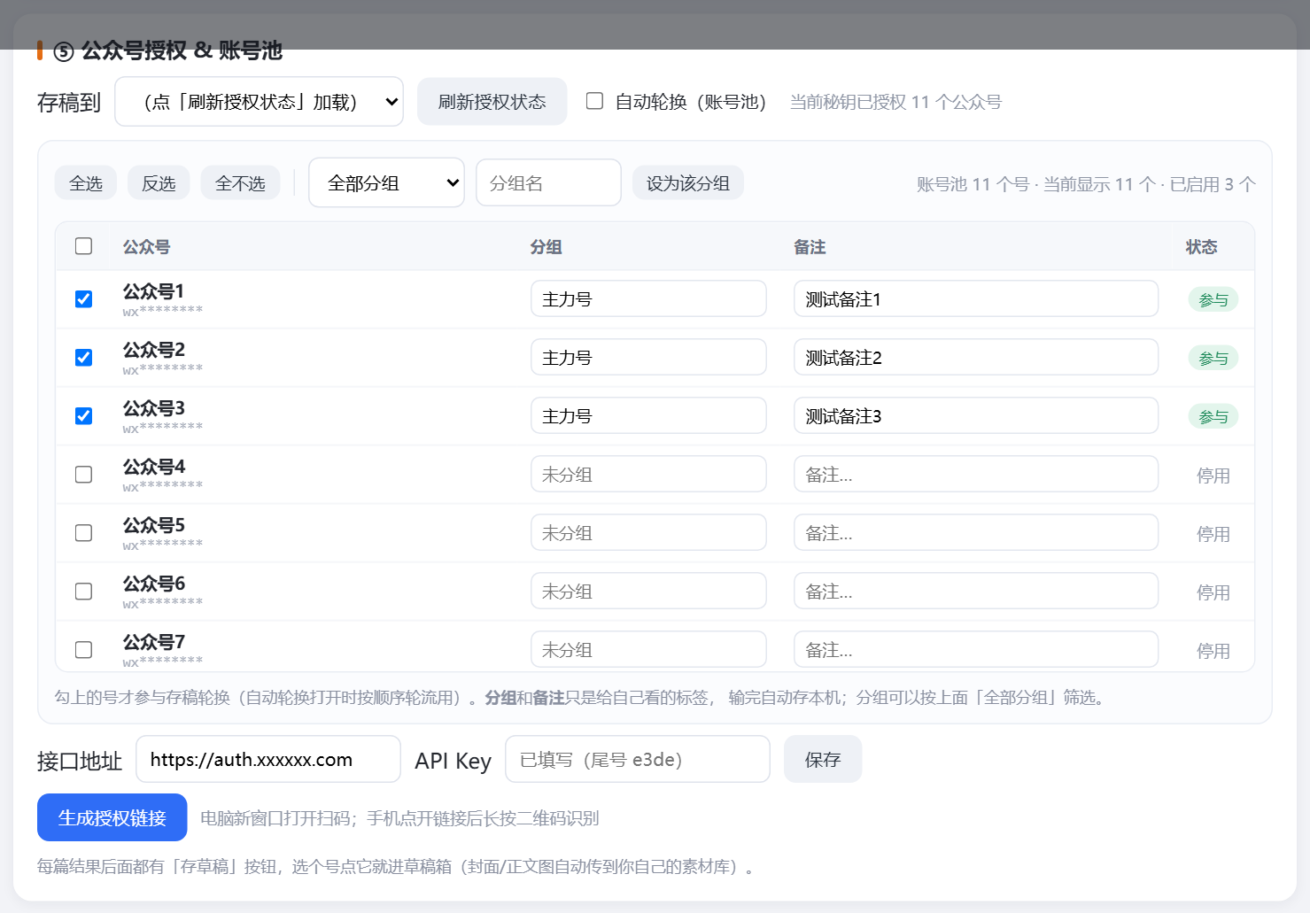
Task: Focus the 分组名 input field
Action: point(548,183)
